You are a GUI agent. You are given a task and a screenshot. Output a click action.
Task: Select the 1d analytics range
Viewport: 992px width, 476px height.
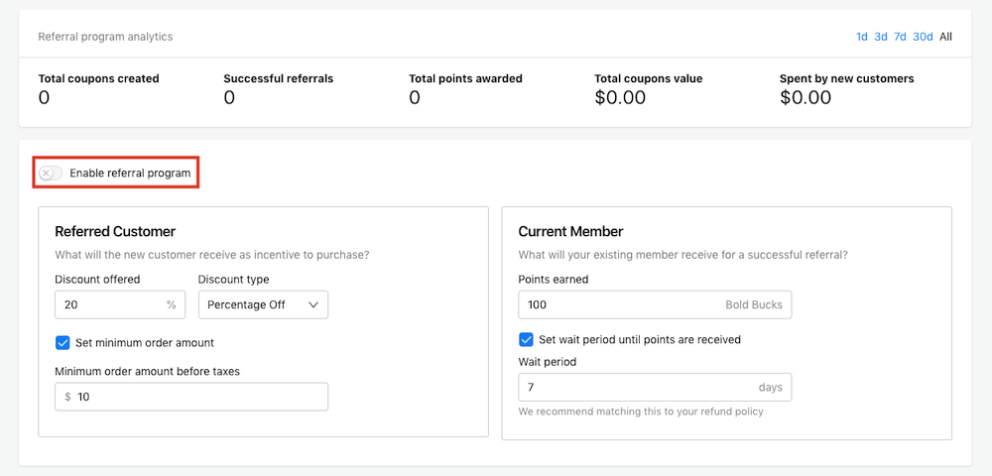862,37
